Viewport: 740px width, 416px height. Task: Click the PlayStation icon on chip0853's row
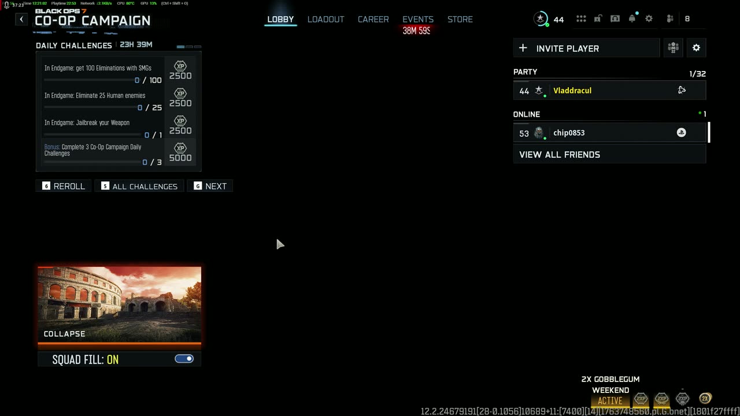point(682,132)
